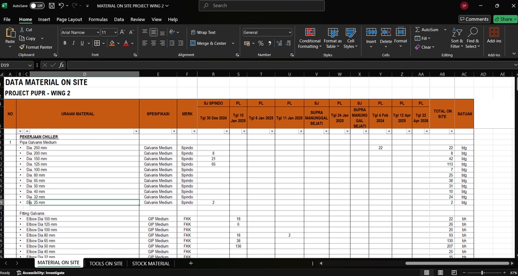
Task: Toggle Wrap Text for the cell
Action: (202, 32)
